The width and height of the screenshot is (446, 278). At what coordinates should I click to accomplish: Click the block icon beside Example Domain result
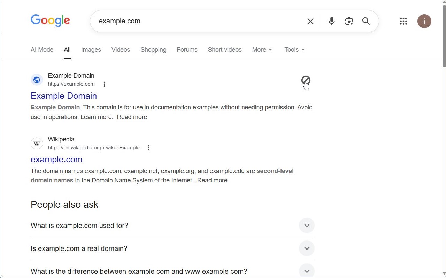pyautogui.click(x=306, y=81)
